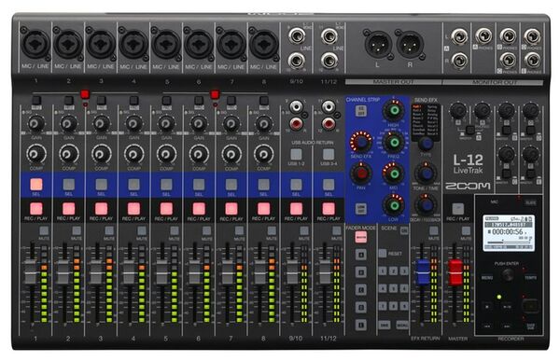Click the channel 5 COMP knob
The width and height of the screenshot is (560, 361).
(166, 154)
